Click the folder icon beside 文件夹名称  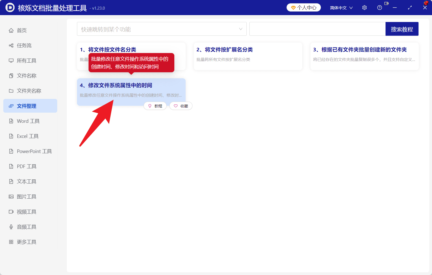pos(11,91)
